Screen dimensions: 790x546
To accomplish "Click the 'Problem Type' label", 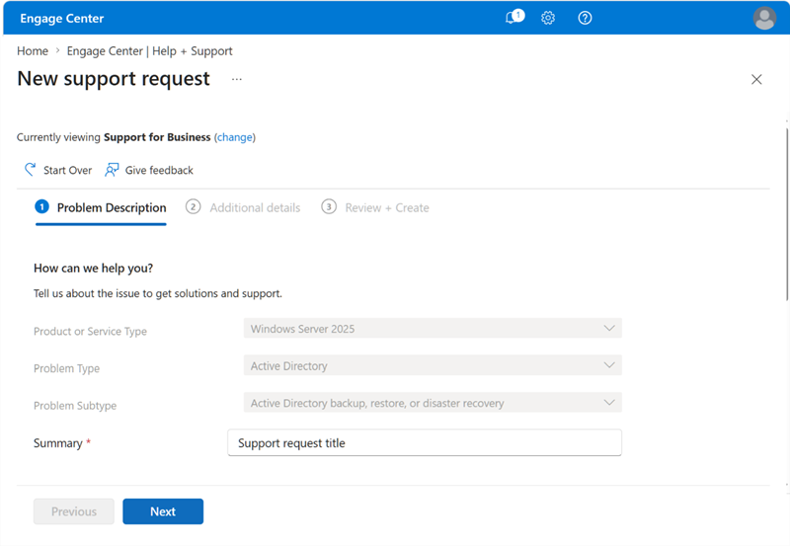I will tap(66, 368).
